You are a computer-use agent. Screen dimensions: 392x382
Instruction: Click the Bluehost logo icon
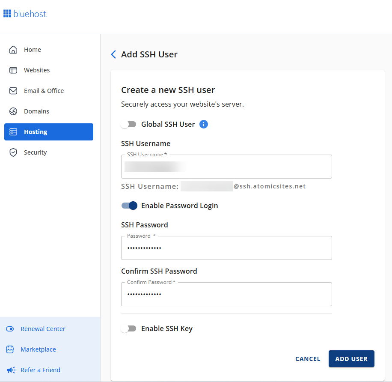(x=8, y=14)
